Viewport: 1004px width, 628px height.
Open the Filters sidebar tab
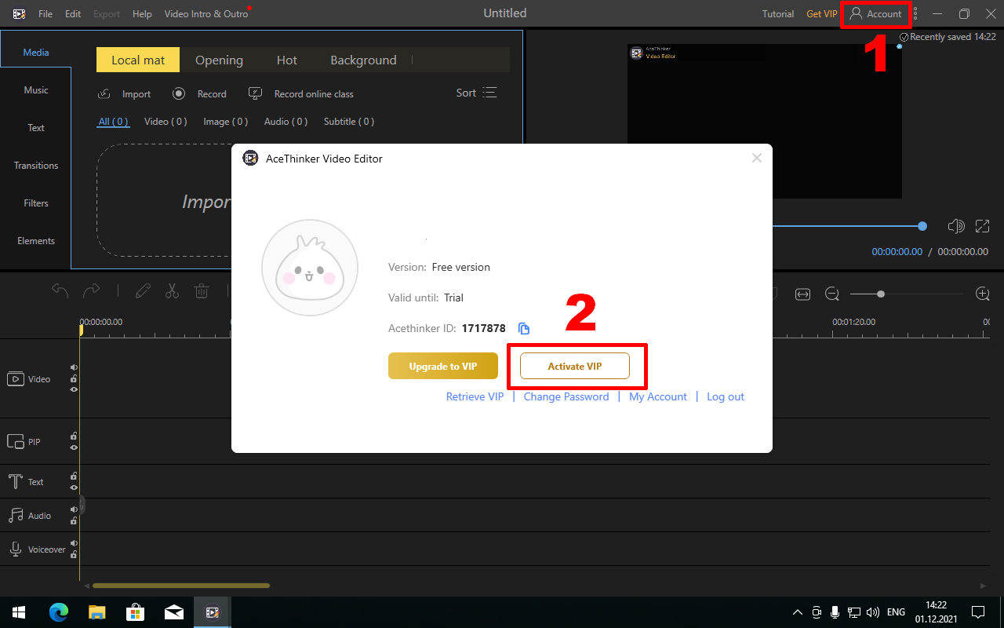36,203
